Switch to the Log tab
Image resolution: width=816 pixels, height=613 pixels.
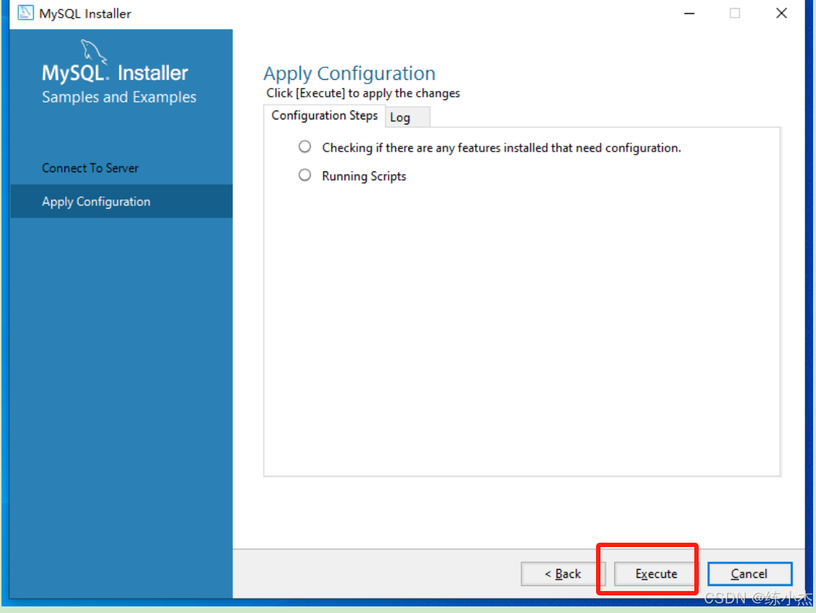click(x=407, y=117)
